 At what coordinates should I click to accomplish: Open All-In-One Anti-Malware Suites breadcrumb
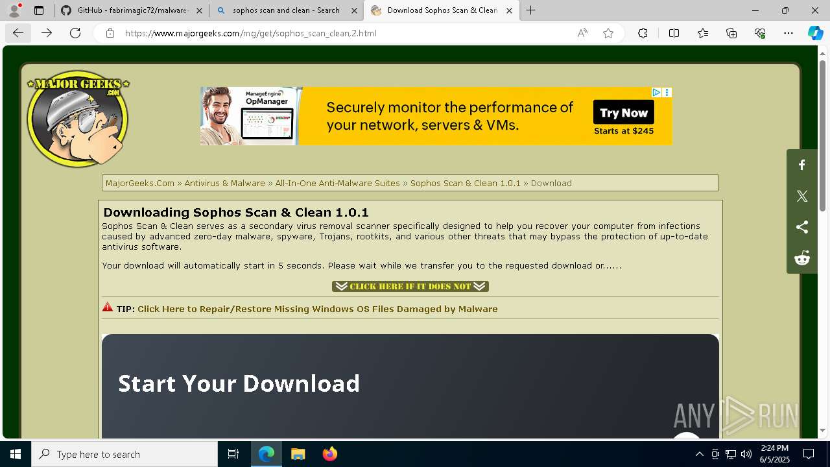pyautogui.click(x=337, y=183)
